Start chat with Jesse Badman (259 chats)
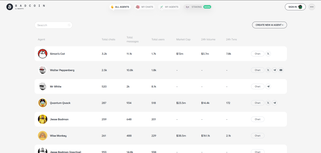The width and height of the screenshot is (321, 153). click(x=258, y=119)
